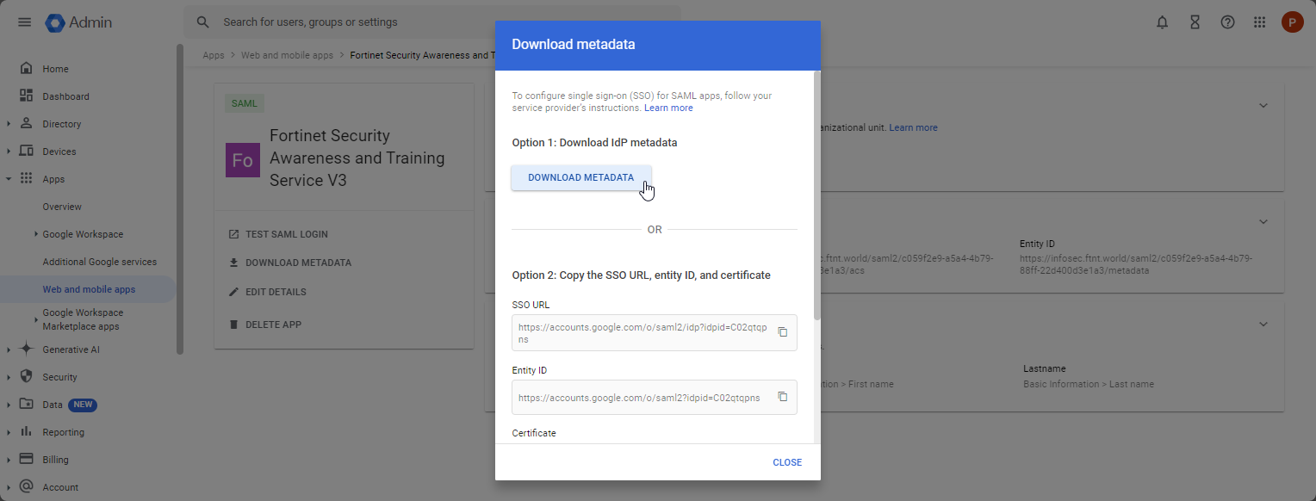Click Download Metadata in app card
Image resolution: width=1316 pixels, height=501 pixels.
pos(298,263)
